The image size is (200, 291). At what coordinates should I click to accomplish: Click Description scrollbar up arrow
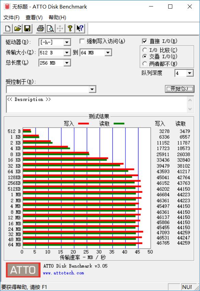(190, 100)
